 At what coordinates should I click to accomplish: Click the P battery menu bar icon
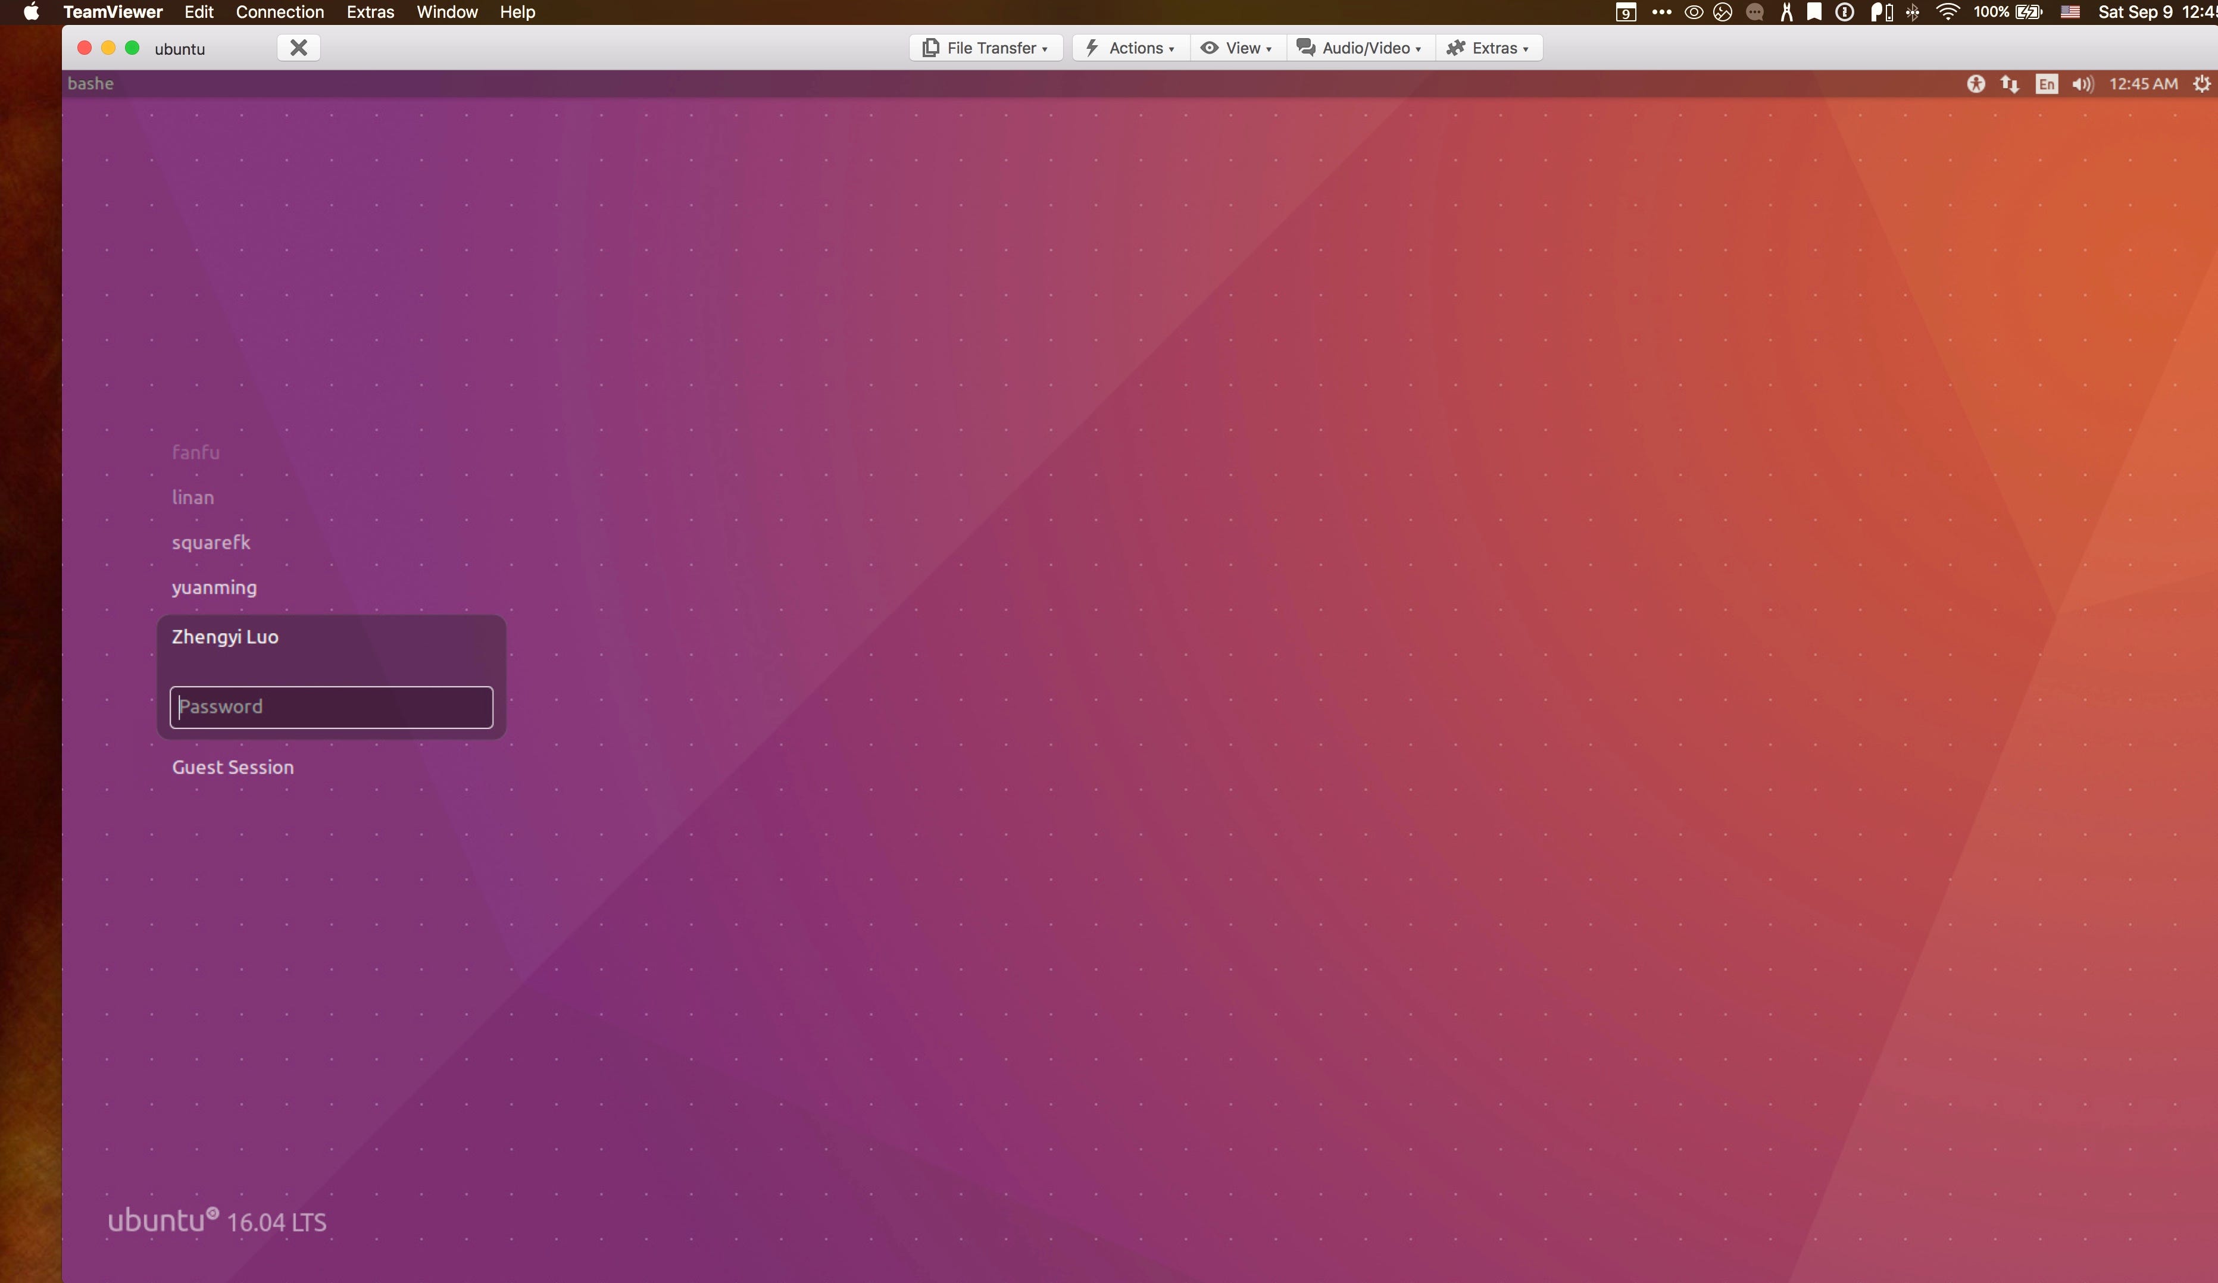click(x=1881, y=11)
